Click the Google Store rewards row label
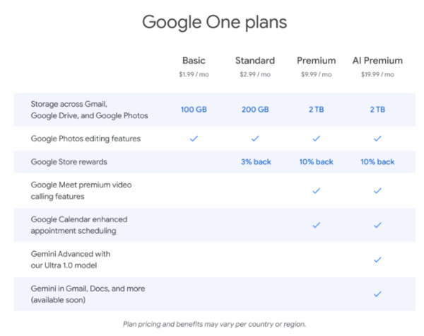Image resolution: width=424 pixels, height=336 pixels. click(x=69, y=162)
